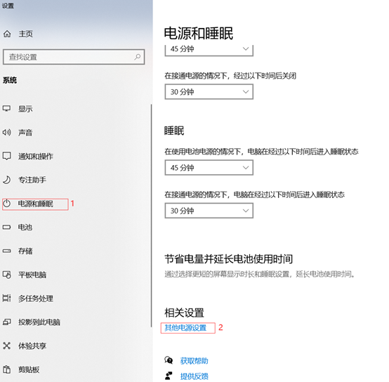Select the Clipboard icon
Image resolution: width=389 pixels, height=382 pixels.
click(7, 369)
